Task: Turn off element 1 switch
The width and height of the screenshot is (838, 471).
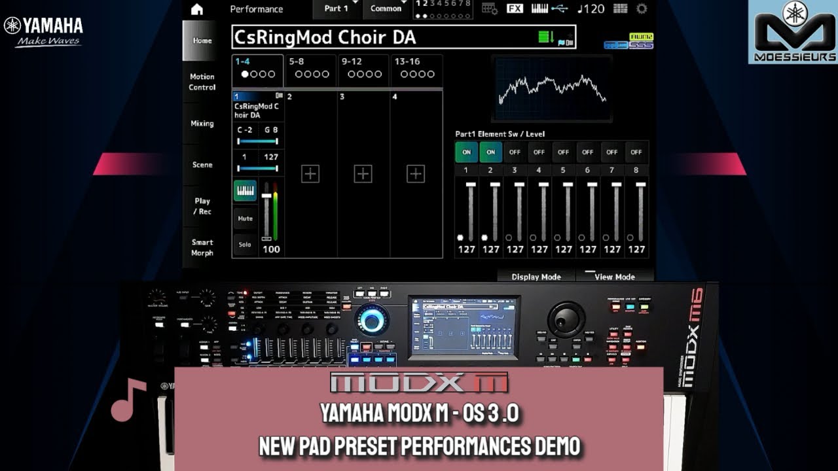Action: click(467, 152)
